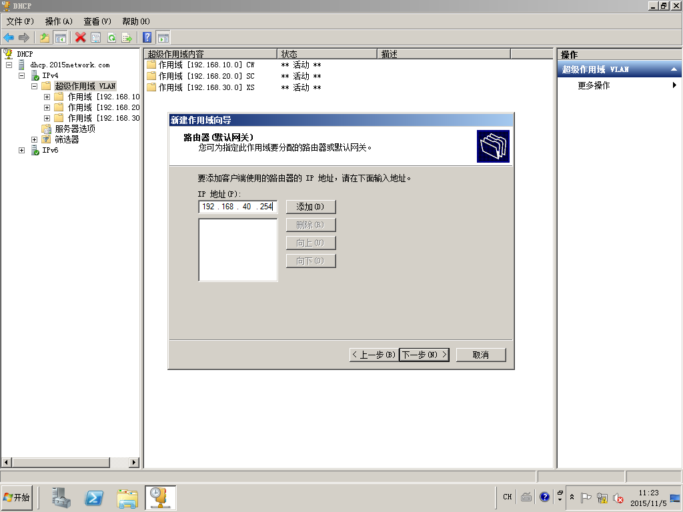Click the red X delete icon
Viewport: 683px width, 512px height.
tap(80, 38)
